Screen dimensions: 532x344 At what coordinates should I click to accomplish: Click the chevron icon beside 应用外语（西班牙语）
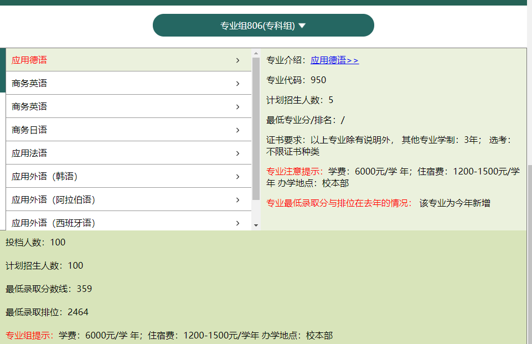coord(237,223)
